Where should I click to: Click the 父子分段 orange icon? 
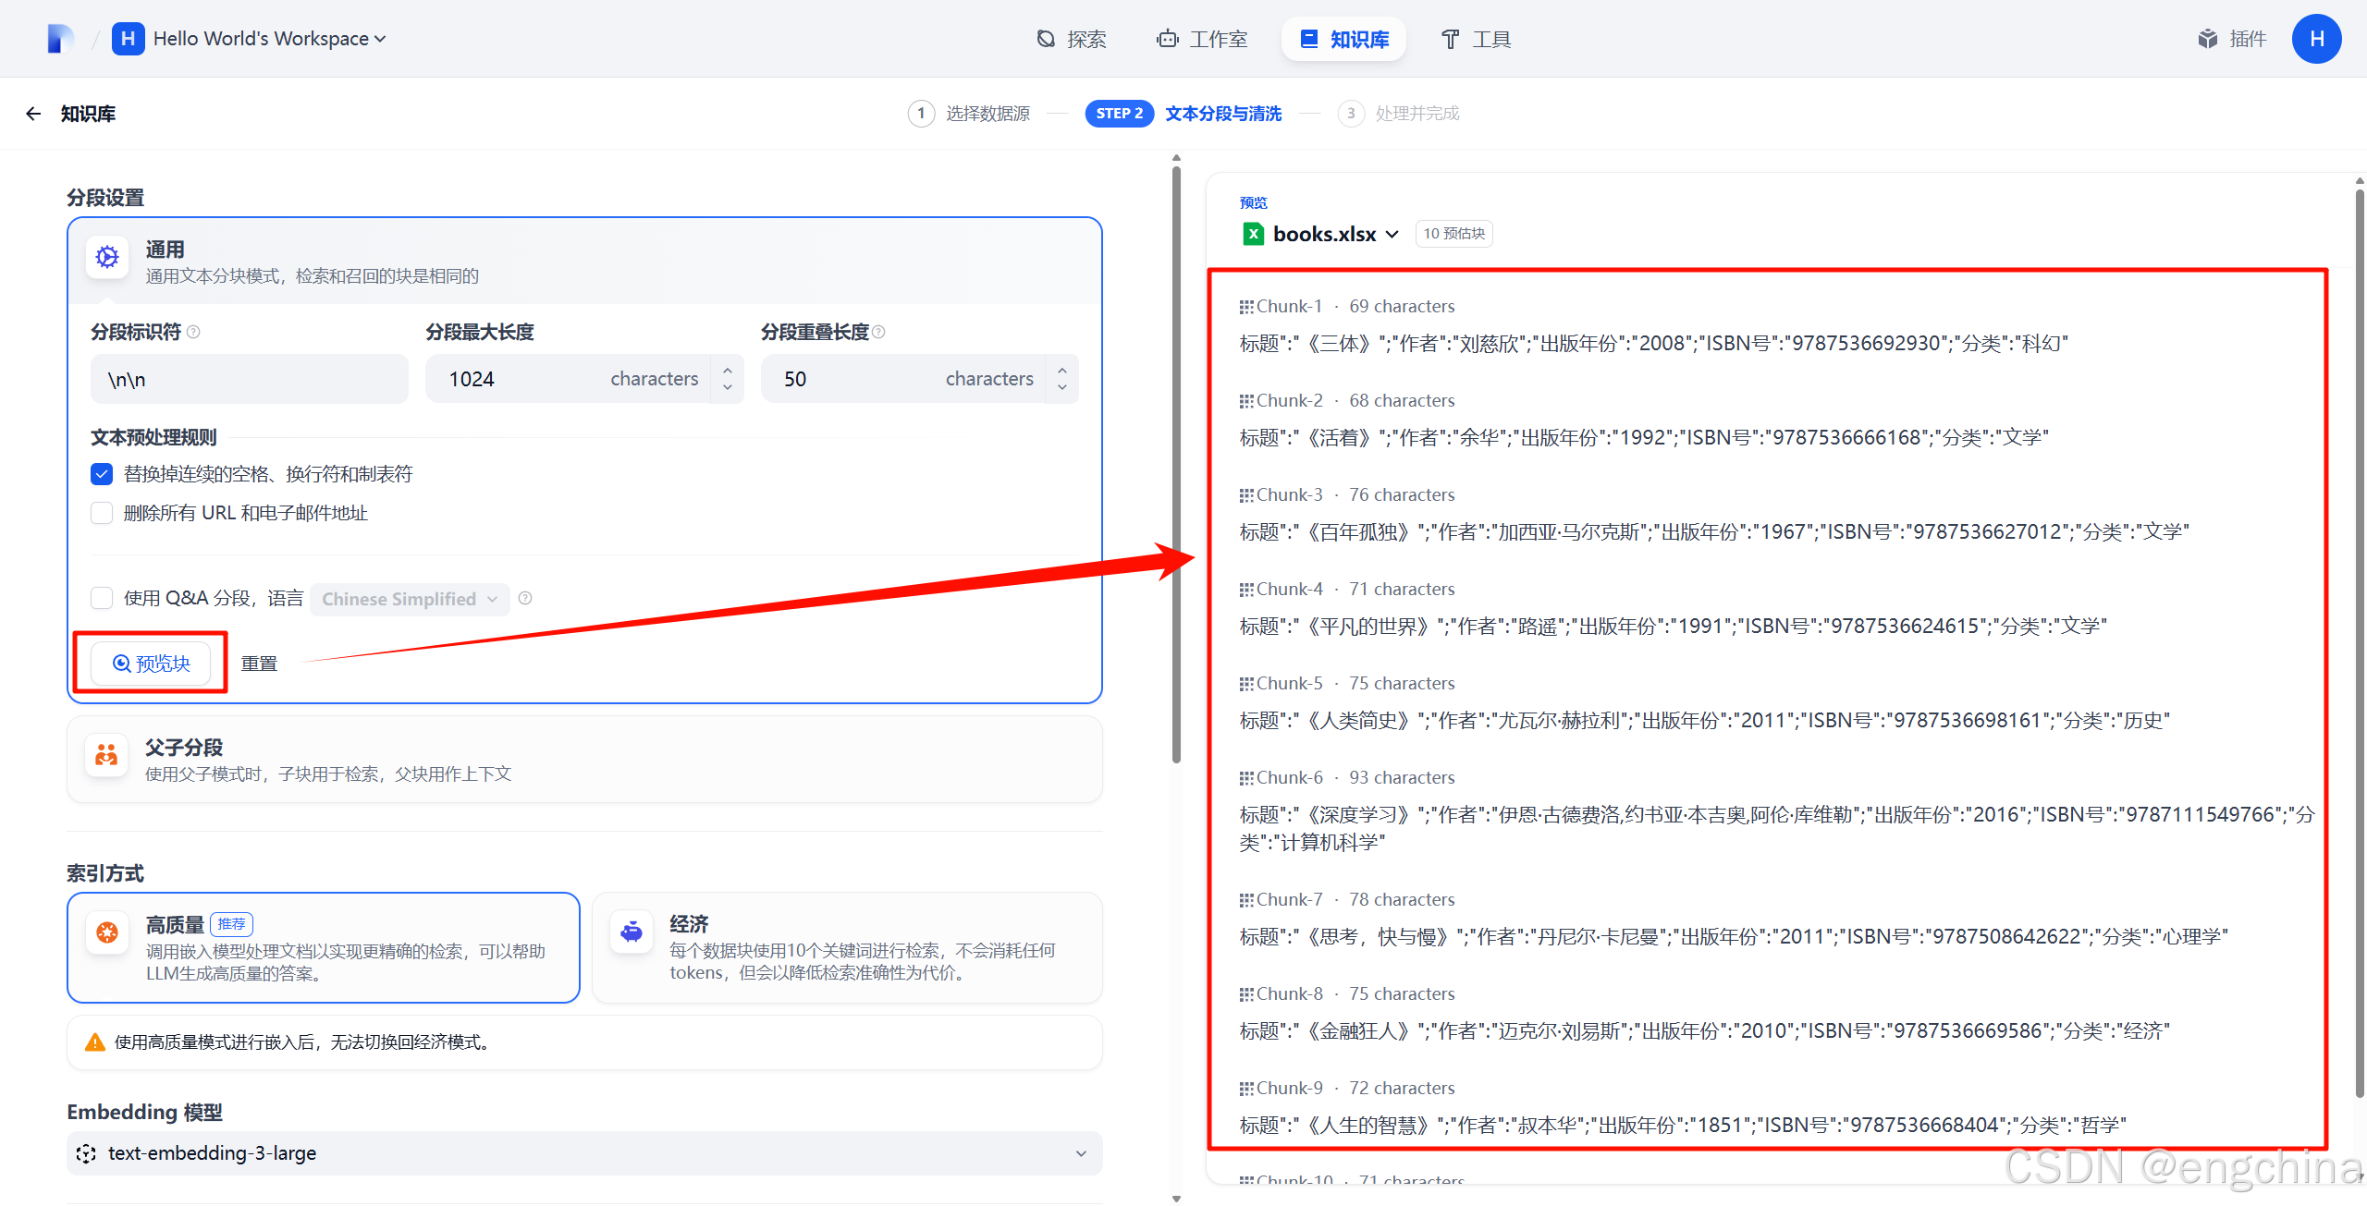pos(107,756)
